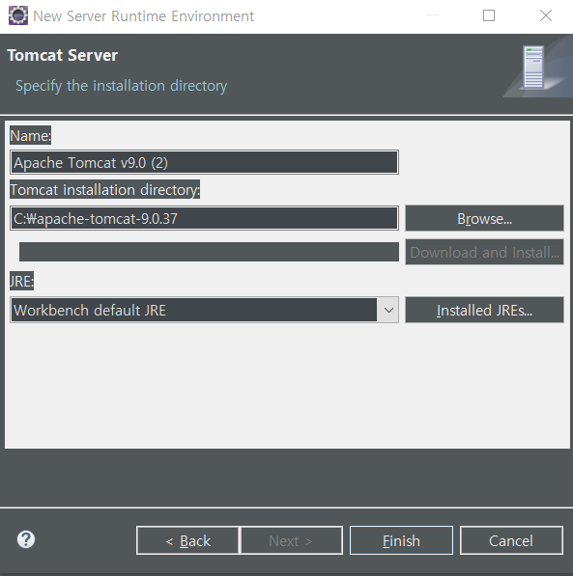The width and height of the screenshot is (573, 576).
Task: Edit the runtime Name input field
Action: pos(204,162)
